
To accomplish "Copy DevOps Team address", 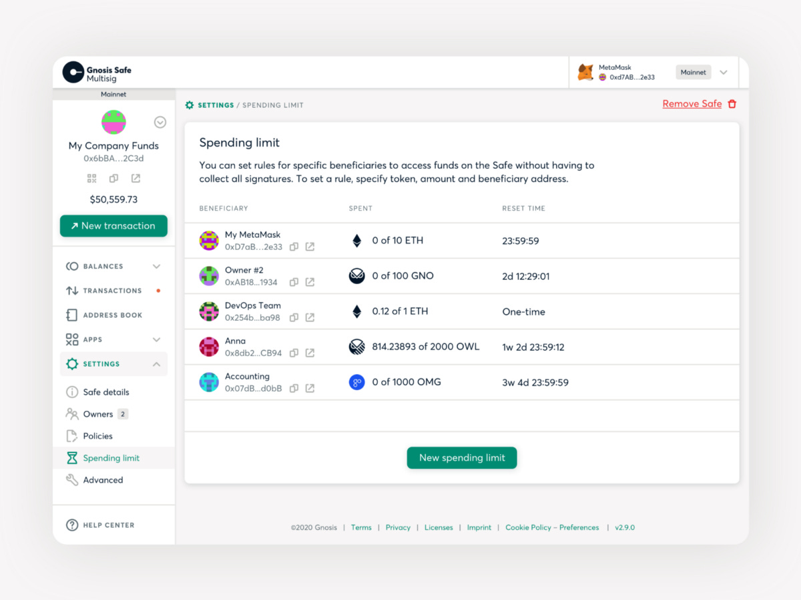I will tap(294, 317).
